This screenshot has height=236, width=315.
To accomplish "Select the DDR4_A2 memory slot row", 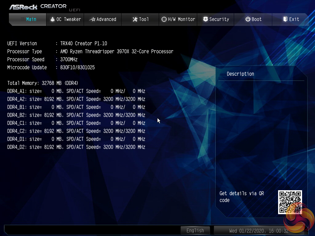I will (x=76, y=99).
